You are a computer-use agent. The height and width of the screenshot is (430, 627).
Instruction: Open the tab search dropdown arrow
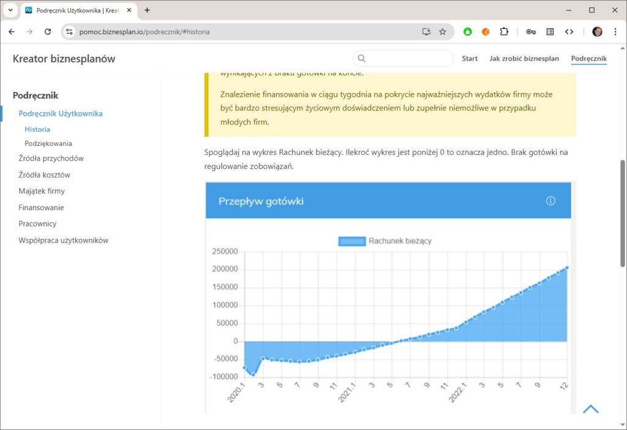tap(10, 10)
